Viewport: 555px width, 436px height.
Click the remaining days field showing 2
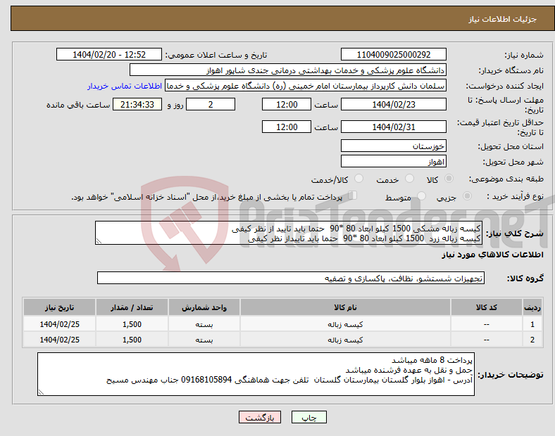click(211, 105)
